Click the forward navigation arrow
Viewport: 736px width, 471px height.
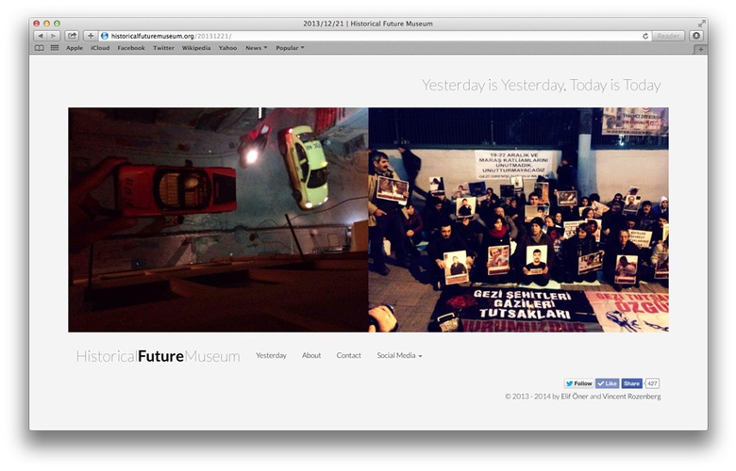(x=53, y=36)
